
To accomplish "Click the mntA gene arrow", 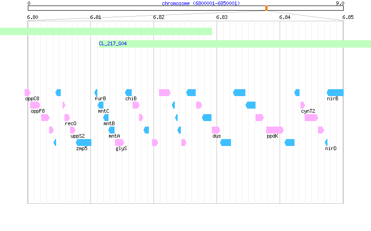I will 111,130.
